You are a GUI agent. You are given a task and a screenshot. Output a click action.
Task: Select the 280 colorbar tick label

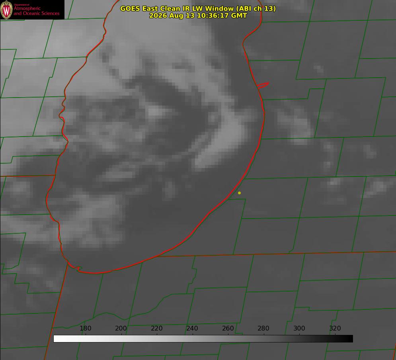pyautogui.click(x=263, y=328)
